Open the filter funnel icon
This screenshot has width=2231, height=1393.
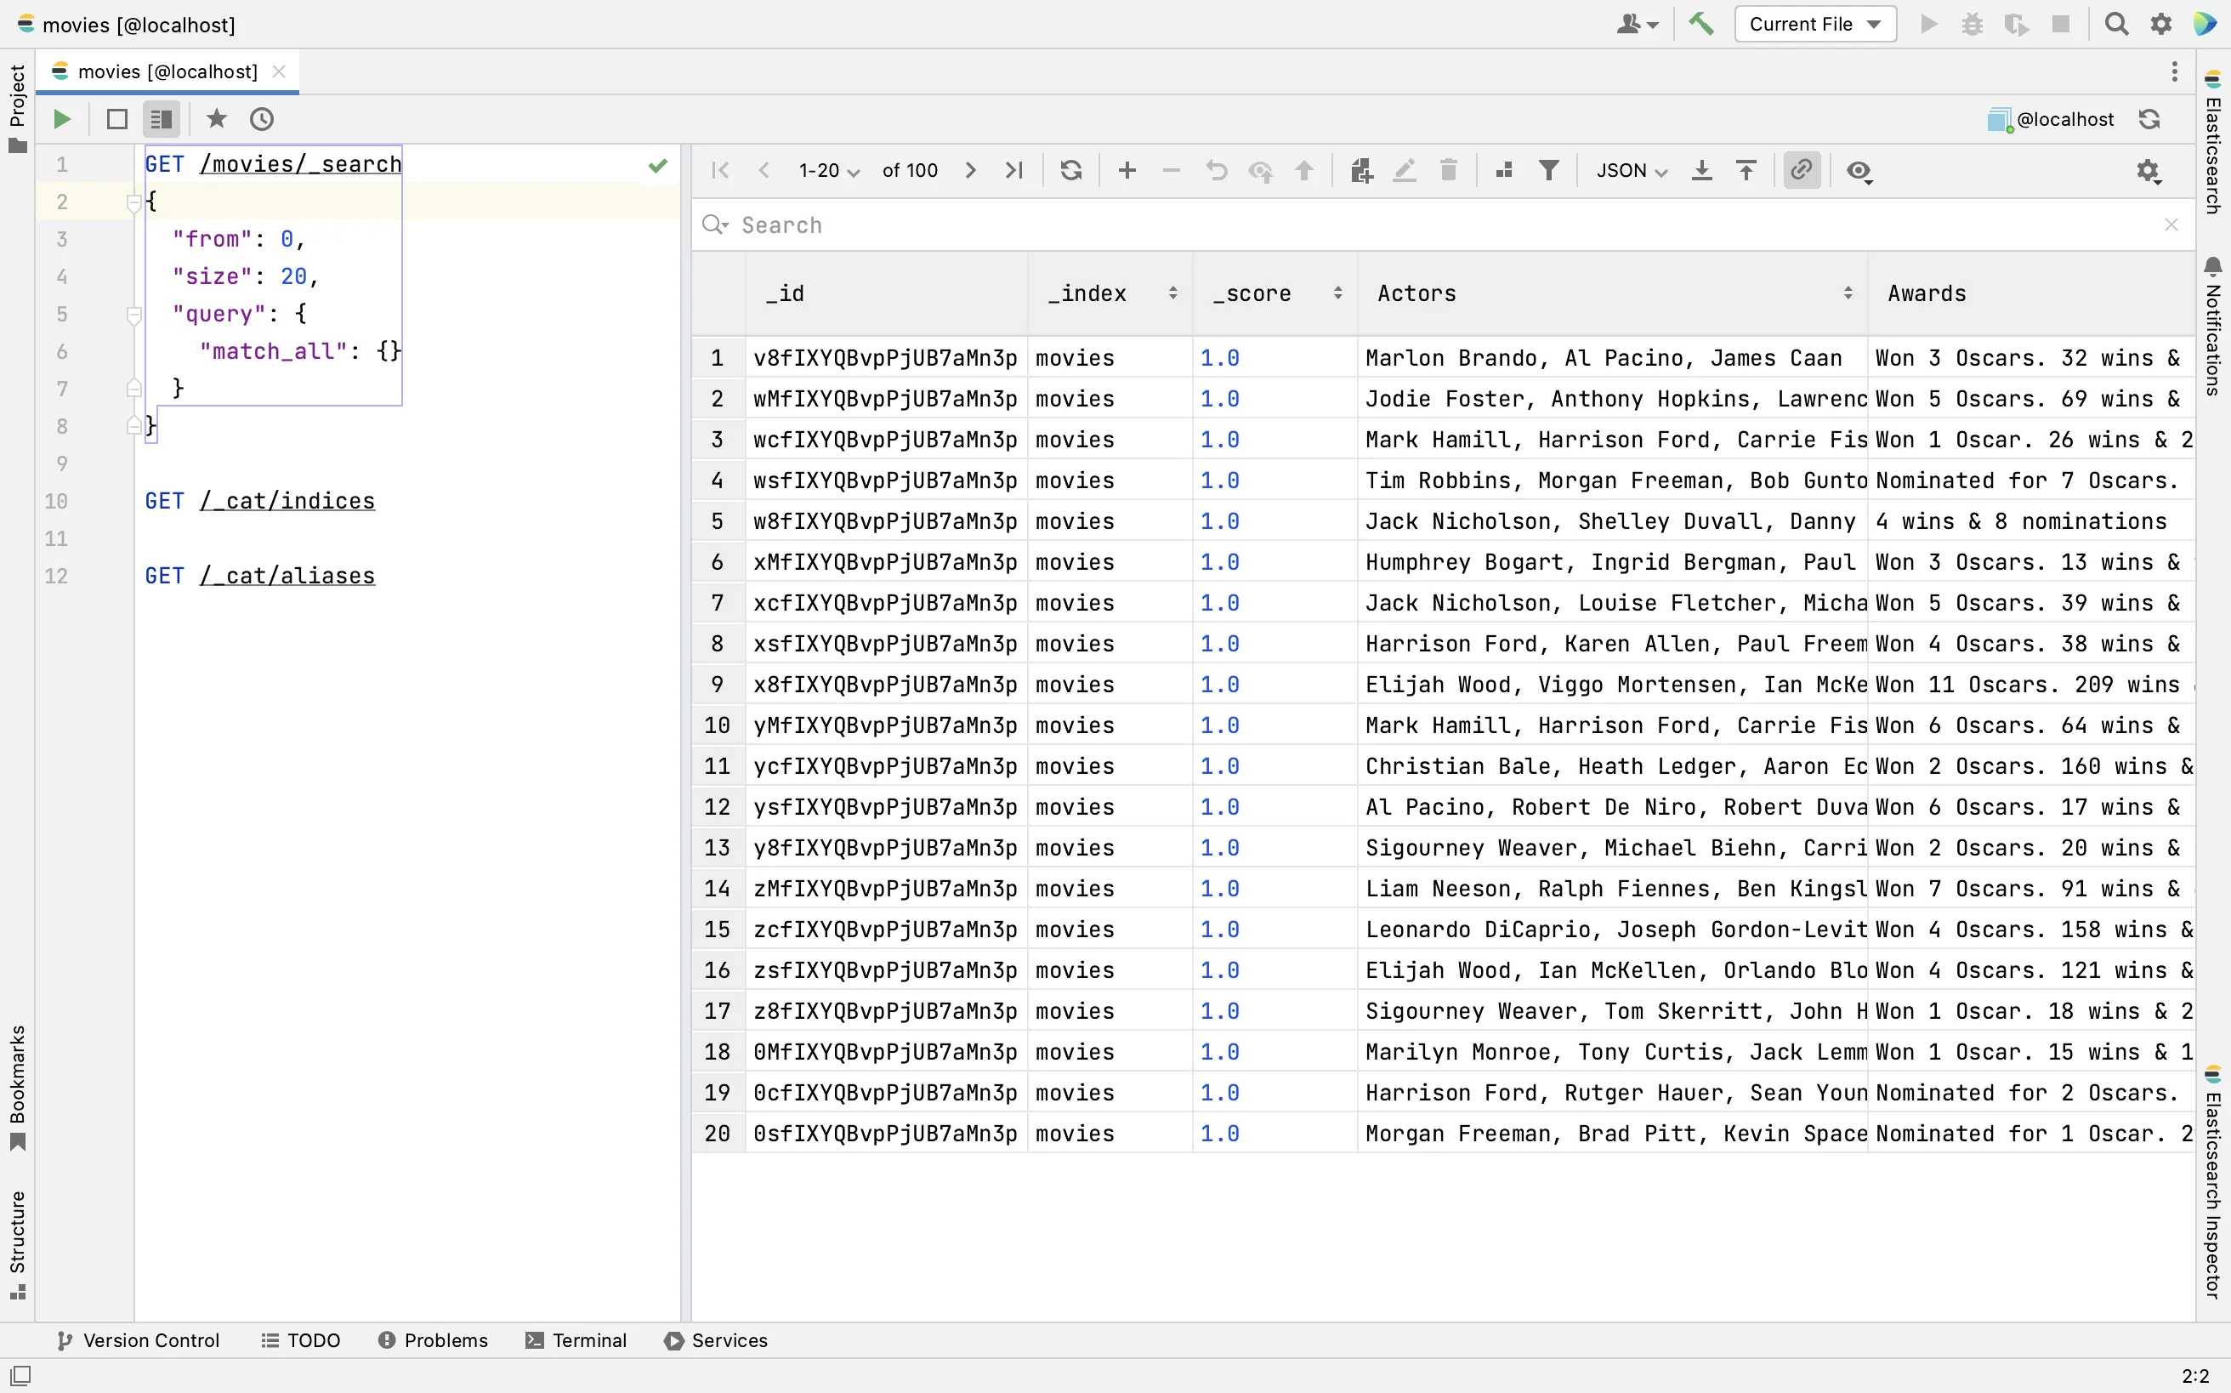(x=1549, y=170)
